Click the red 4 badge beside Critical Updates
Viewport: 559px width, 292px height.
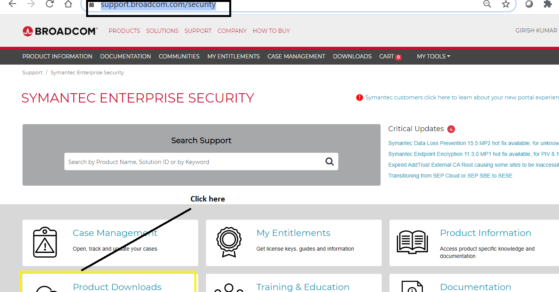click(451, 129)
